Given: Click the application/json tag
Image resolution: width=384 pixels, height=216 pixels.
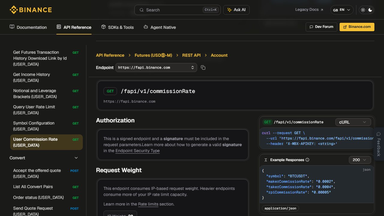Looking at the screenshot, I should pyautogui.click(x=280, y=208).
